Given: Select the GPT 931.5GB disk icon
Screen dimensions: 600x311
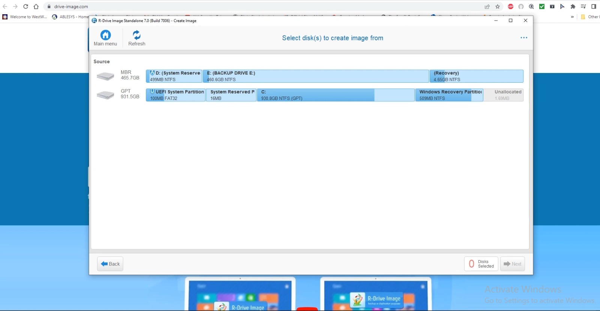Looking at the screenshot, I should tap(105, 95).
